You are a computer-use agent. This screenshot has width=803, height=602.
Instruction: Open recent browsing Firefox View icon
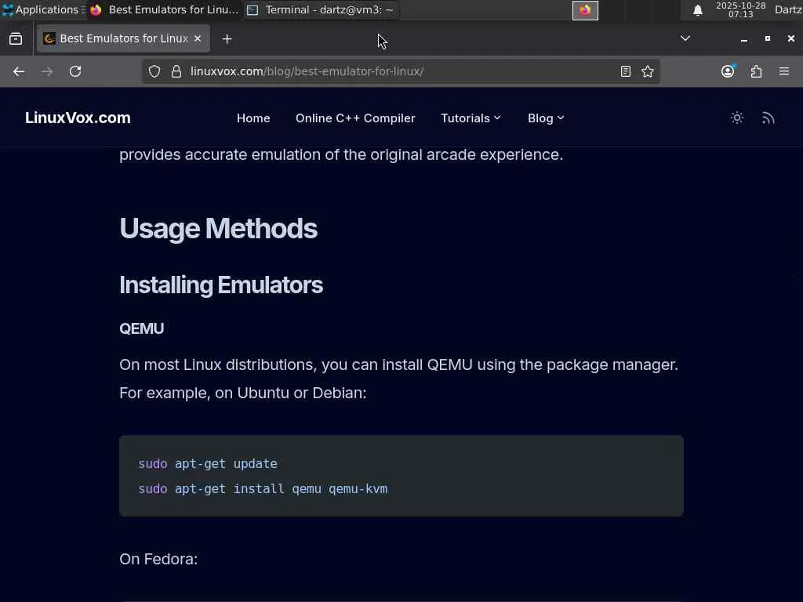click(x=16, y=38)
